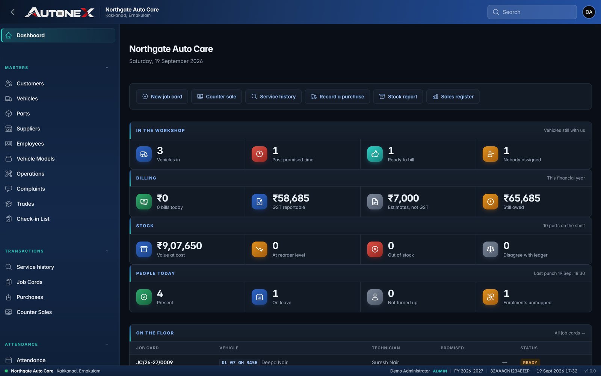
Task: Open Check-in List in the sidebar
Action: pos(58,219)
